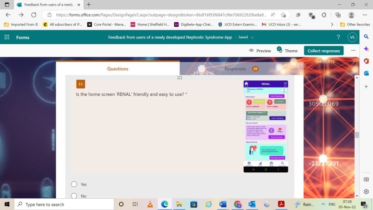Click the page vertical scrollbar thumb
This screenshot has width=373, height=210.
(x=357, y=135)
